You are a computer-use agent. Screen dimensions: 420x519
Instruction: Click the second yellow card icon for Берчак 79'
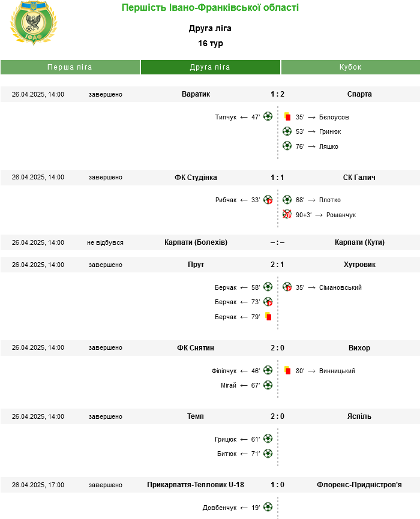[268, 316]
